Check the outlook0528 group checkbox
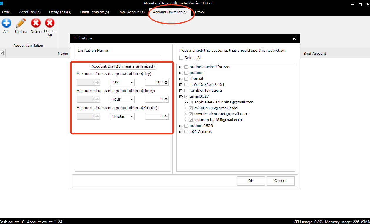This screenshot has width=370, height=224. 186,126
